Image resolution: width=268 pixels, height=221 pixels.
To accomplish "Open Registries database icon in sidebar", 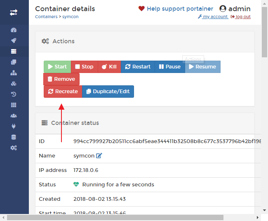I will (x=14, y=137).
